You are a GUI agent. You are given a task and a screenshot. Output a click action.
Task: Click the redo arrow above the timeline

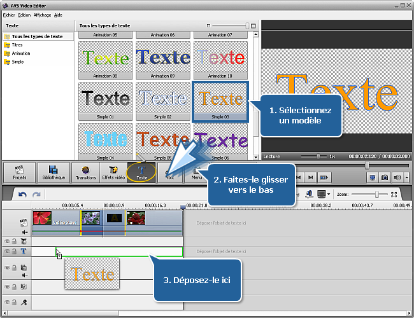click(x=36, y=194)
